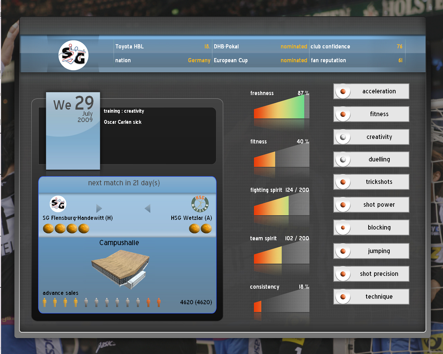The image size is (443, 354).
Task: Click the DHB-Pokal nominated entry
Action: coord(260,46)
